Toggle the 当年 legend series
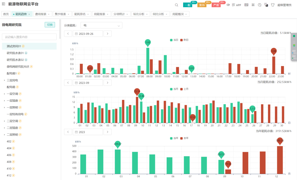This screenshot has width=297, height=180. tap(174, 138)
